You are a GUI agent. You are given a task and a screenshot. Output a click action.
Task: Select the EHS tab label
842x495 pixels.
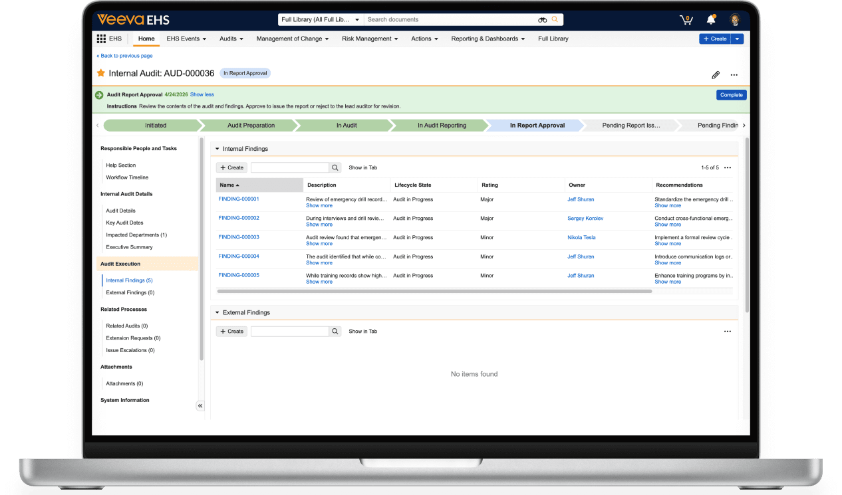click(115, 39)
